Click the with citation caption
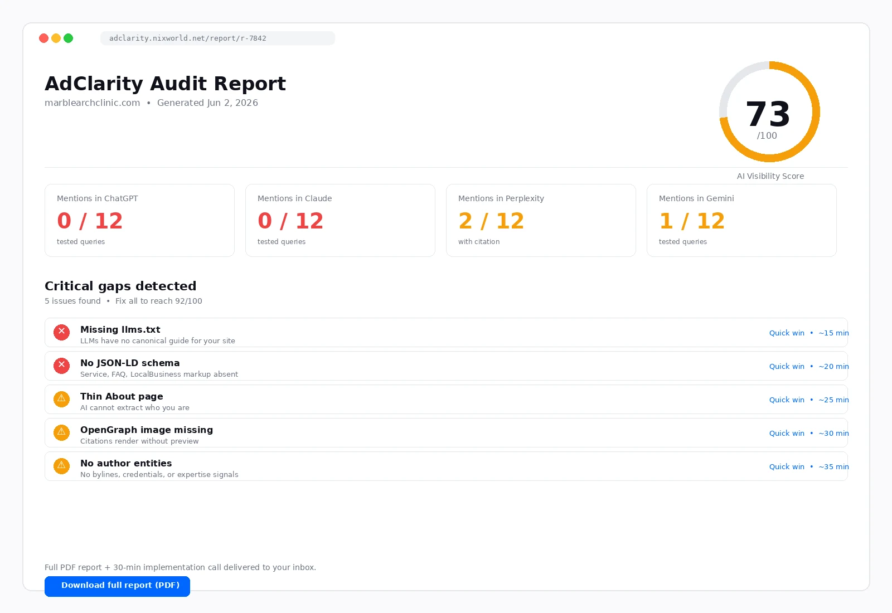The width and height of the screenshot is (892, 613). click(479, 242)
